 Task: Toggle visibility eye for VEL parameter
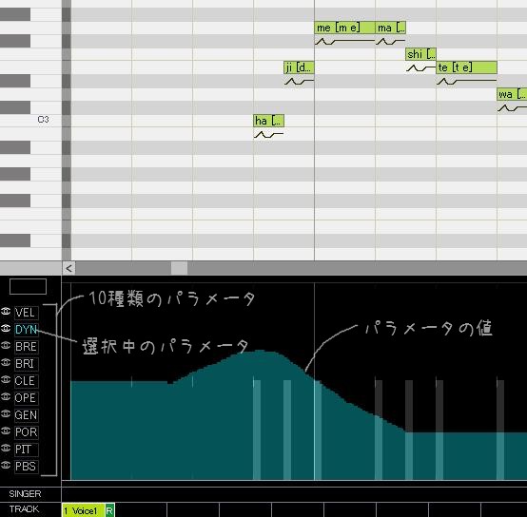tap(6, 311)
